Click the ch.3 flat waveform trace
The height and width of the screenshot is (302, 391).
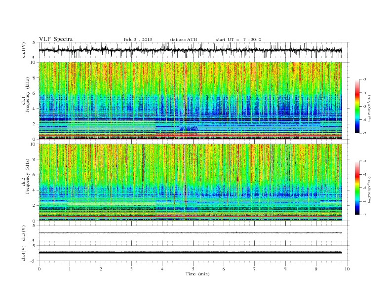coord(191,233)
